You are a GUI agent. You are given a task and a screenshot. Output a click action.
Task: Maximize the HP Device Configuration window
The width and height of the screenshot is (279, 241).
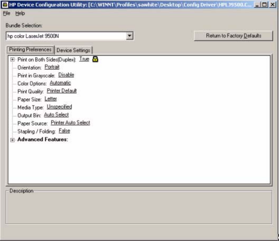(x=265, y=5)
